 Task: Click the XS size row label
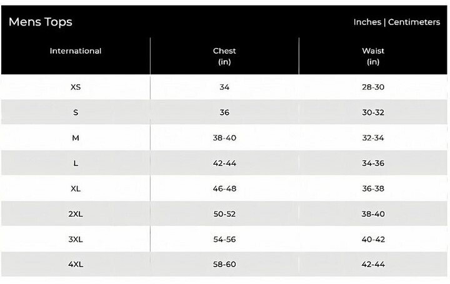(x=76, y=87)
